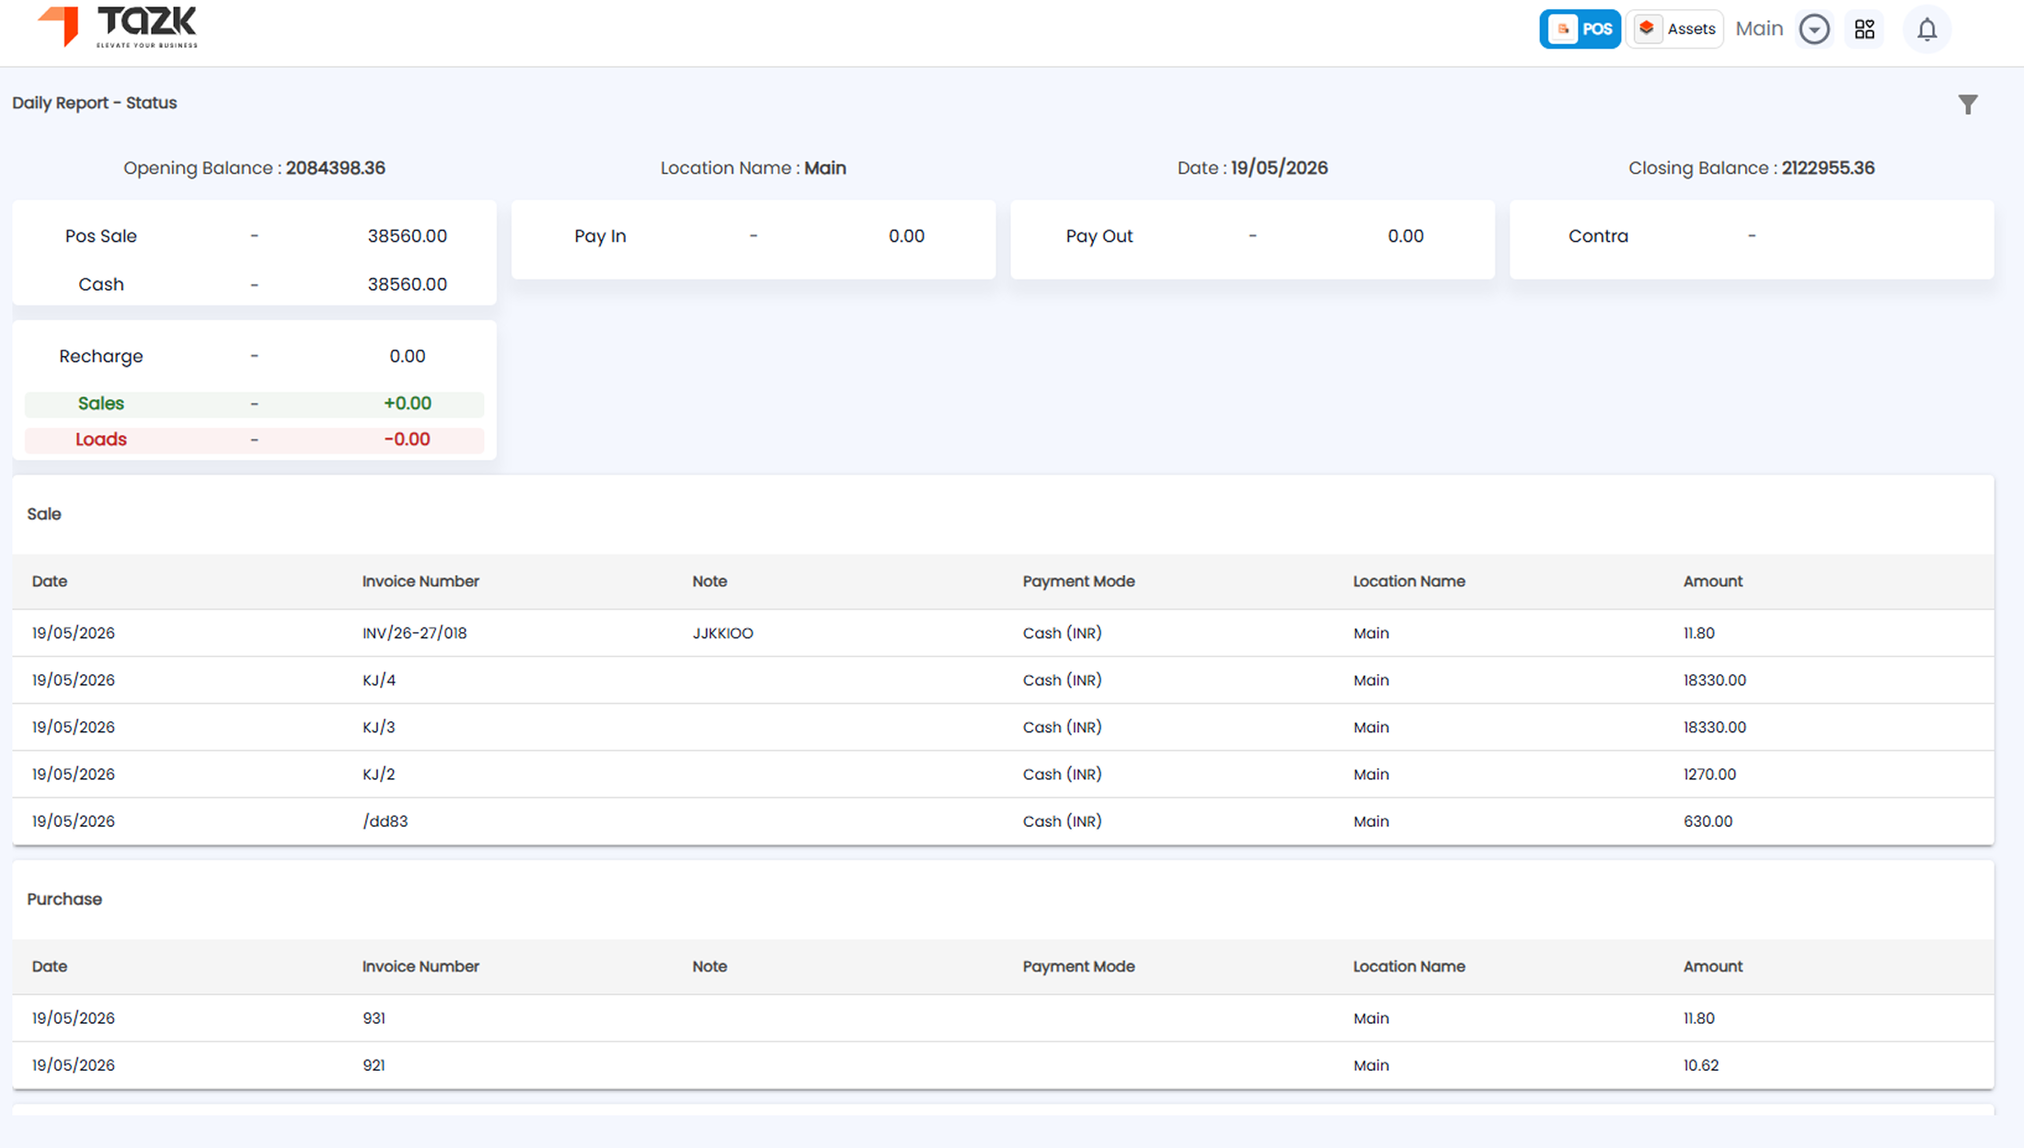2024x1148 pixels.
Task: Click the note JJKKIOO
Action: 723,633
